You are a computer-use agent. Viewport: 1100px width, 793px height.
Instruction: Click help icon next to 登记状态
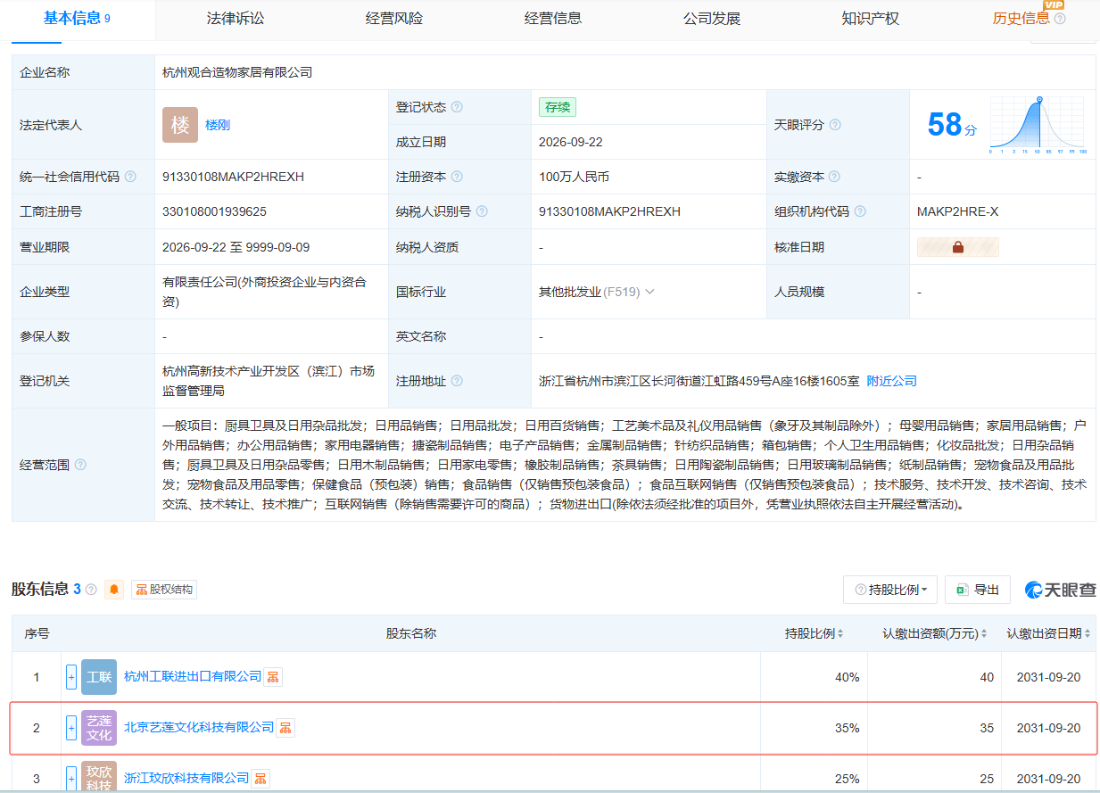(x=457, y=107)
